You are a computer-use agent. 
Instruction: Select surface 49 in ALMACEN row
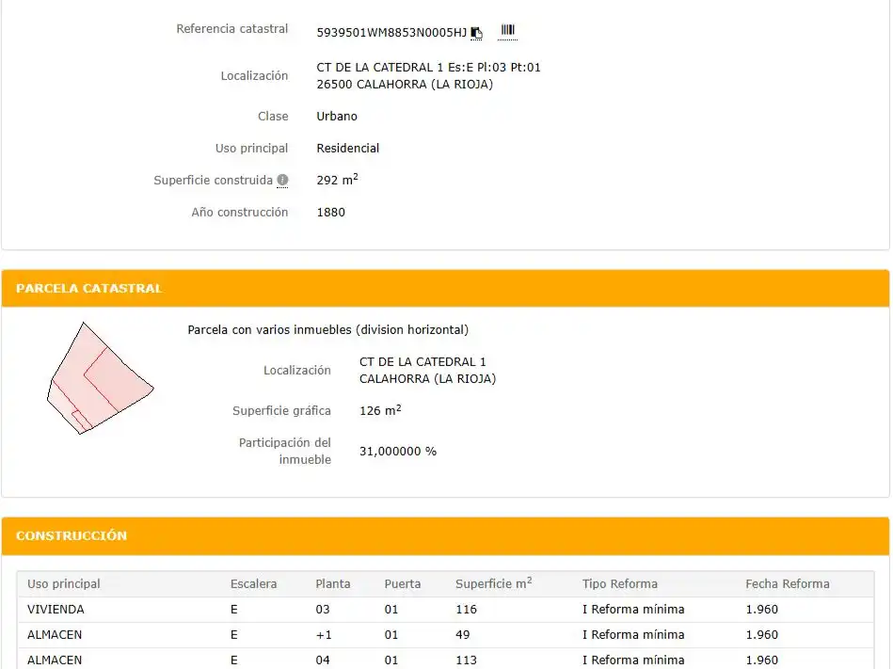coord(462,635)
